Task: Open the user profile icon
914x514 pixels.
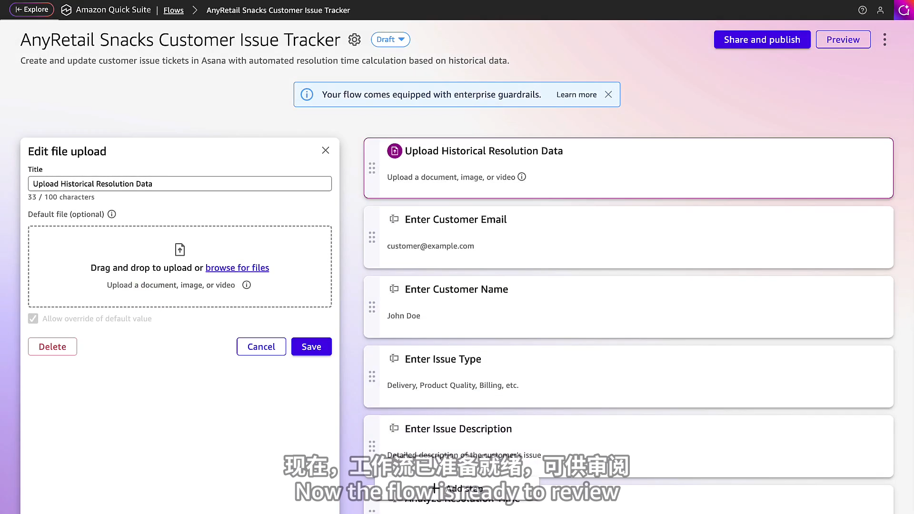Action: [x=880, y=10]
